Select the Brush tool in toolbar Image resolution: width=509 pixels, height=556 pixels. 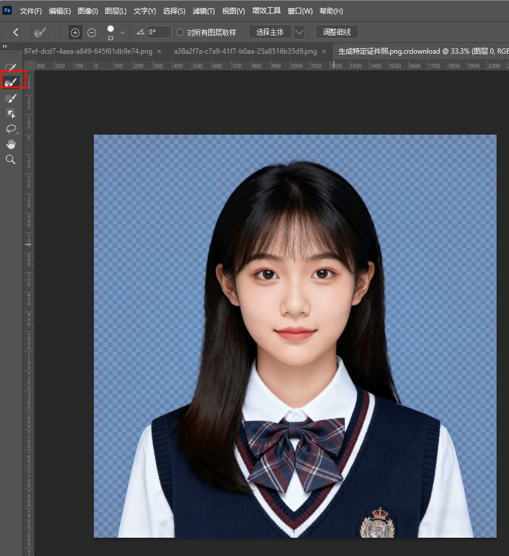[11, 97]
